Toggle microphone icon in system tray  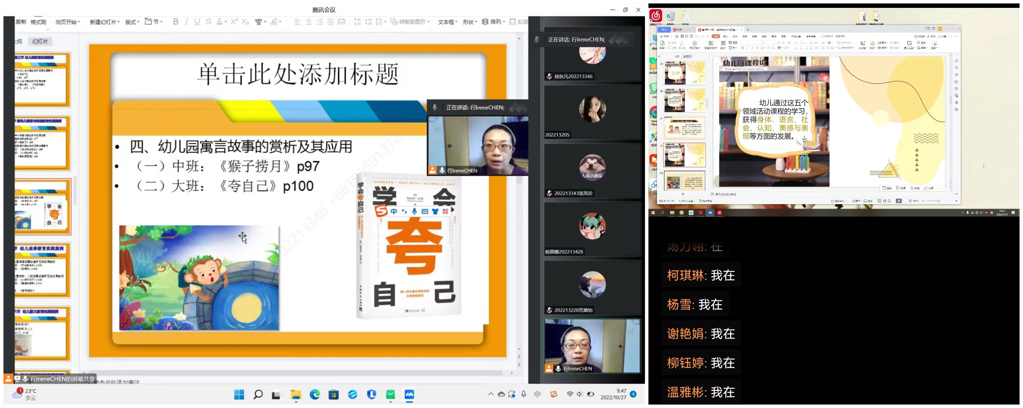tap(524, 394)
